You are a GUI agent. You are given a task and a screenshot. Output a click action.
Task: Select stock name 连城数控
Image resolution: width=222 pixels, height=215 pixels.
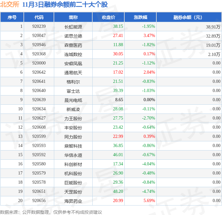pos(73,54)
